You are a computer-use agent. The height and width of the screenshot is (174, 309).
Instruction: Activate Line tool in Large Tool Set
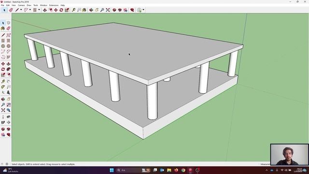click(3, 35)
